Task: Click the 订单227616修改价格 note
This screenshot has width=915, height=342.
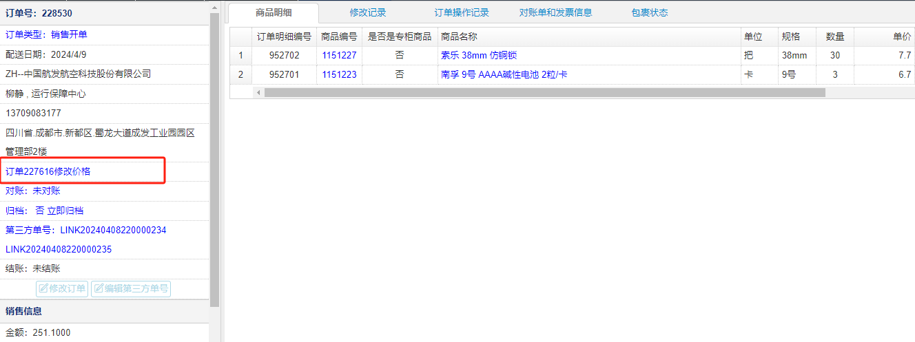Action: [x=48, y=171]
